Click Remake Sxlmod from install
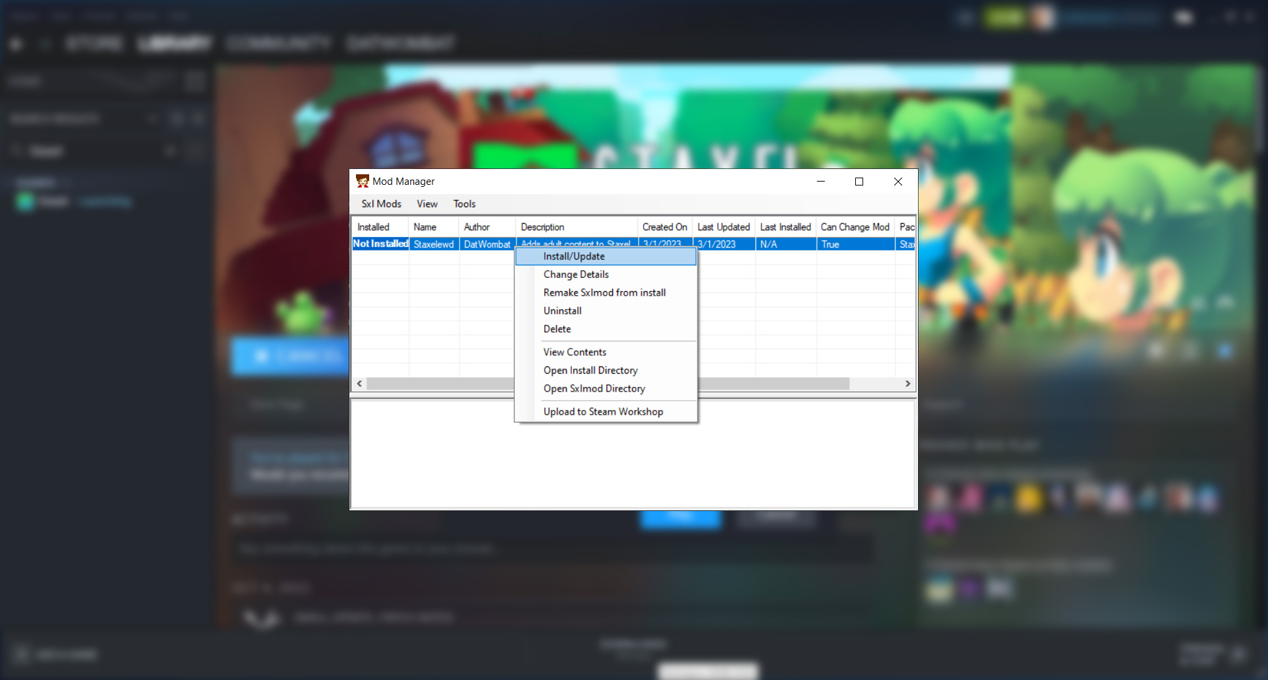This screenshot has height=680, width=1268. click(606, 292)
